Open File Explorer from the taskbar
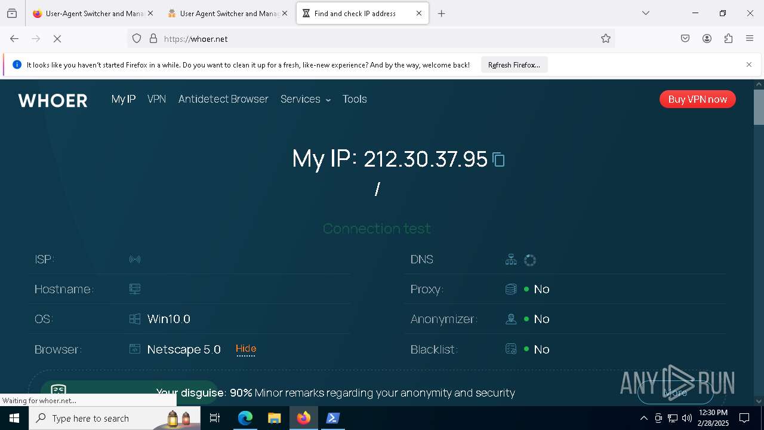Image resolution: width=764 pixels, height=430 pixels. tap(274, 418)
